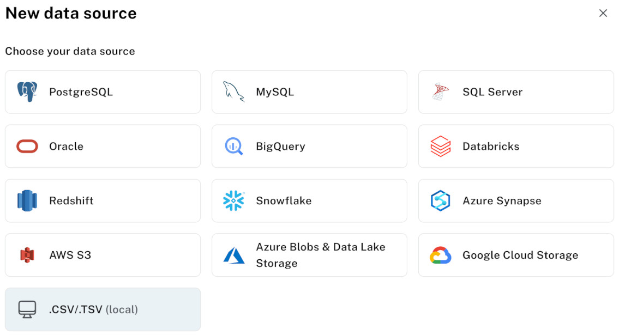
Task: Click the monitor icon on the CSV tile
Action: (26, 309)
